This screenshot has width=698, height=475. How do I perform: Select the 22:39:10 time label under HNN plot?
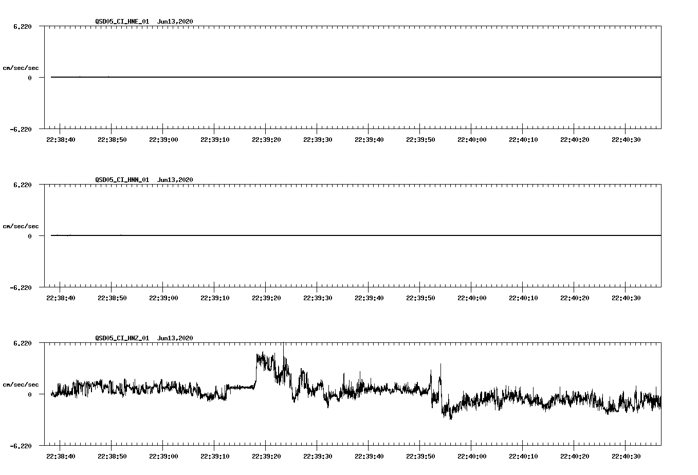point(215,298)
